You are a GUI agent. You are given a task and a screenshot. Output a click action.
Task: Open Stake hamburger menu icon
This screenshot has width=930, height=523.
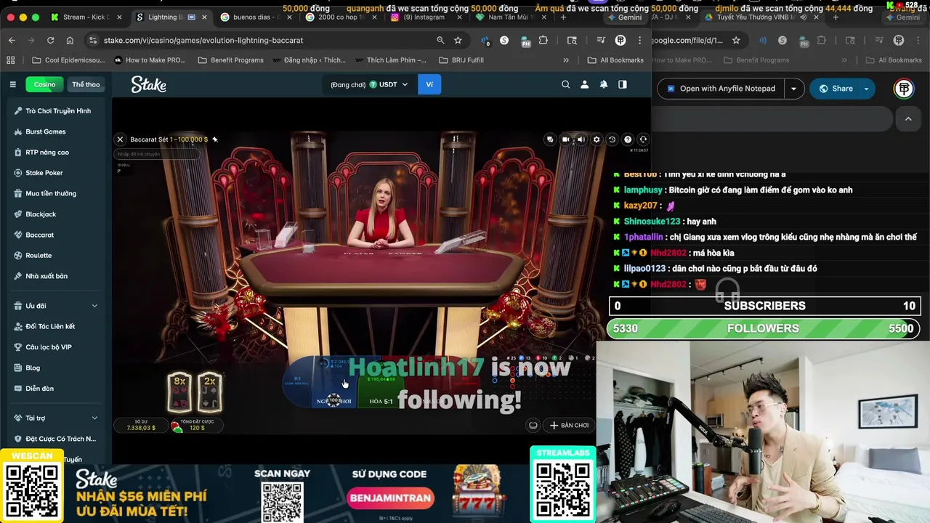click(12, 84)
